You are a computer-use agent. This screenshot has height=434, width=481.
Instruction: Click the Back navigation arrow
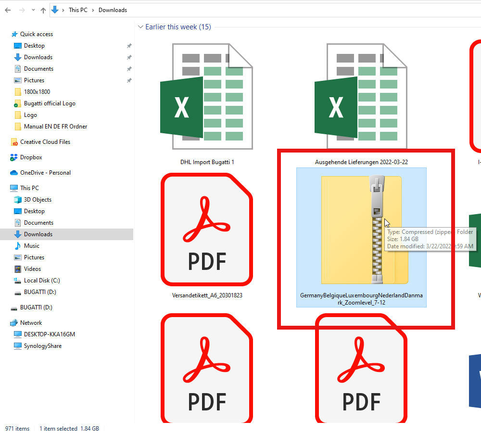pos(8,10)
